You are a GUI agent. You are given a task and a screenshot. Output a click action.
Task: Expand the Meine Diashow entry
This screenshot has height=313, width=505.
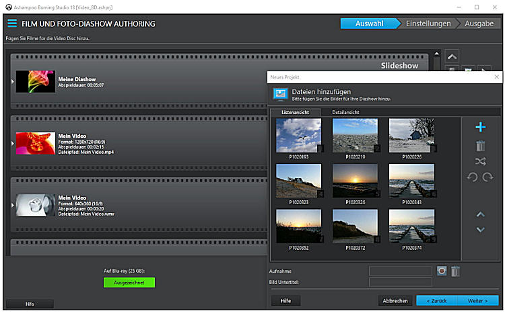(13, 82)
